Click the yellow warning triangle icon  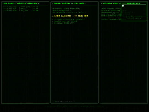pos(52,16)
